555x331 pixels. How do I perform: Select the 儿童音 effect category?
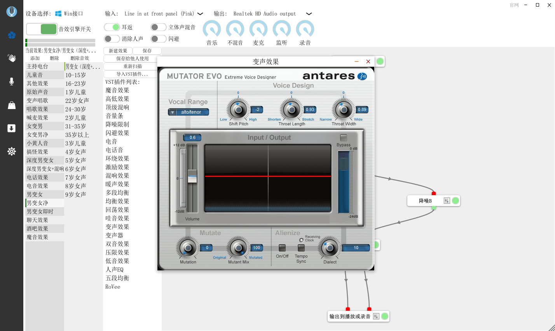click(45, 75)
